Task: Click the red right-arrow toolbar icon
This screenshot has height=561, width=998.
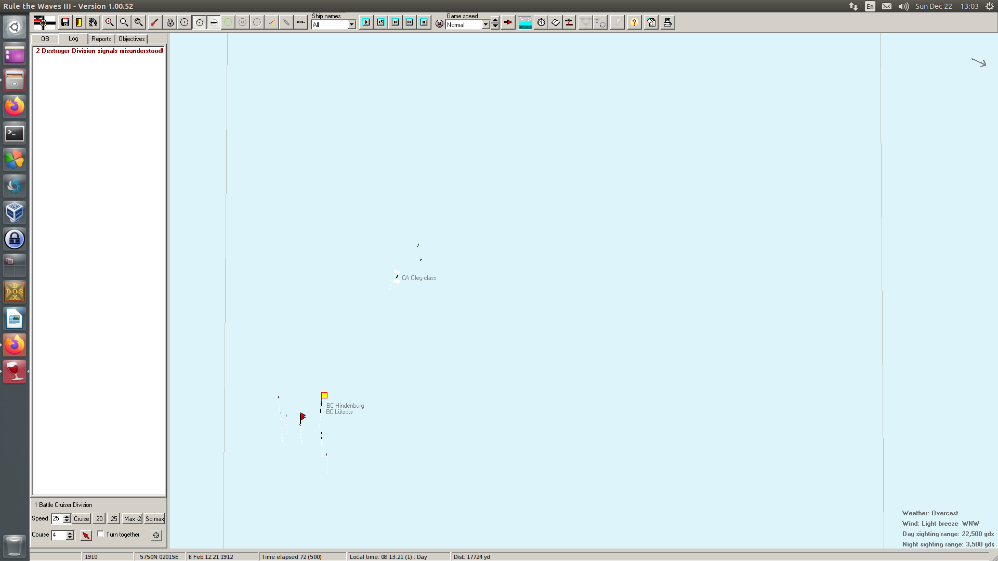Action: point(508,22)
